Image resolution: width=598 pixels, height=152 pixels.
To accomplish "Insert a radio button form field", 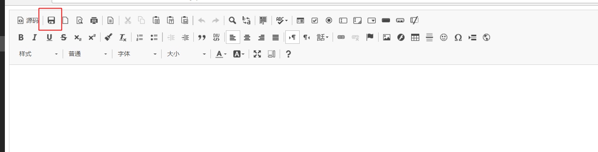I will coord(329,20).
